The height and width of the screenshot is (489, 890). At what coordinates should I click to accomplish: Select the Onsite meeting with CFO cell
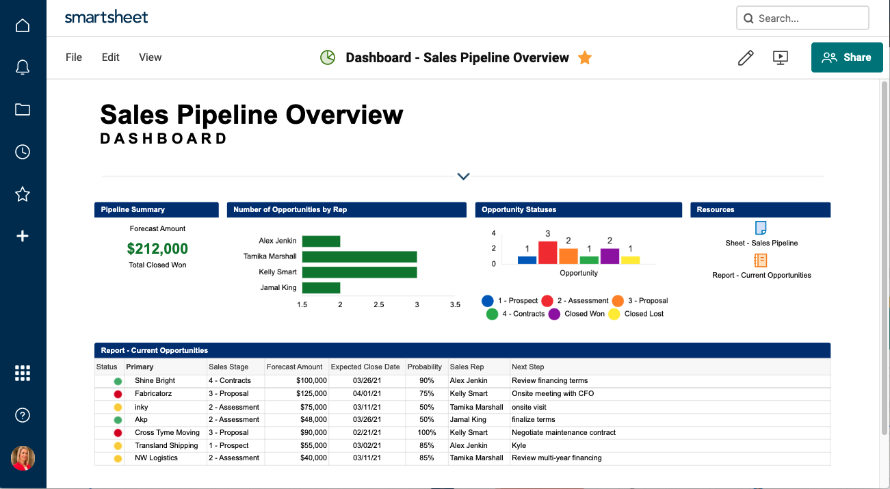click(x=670, y=393)
